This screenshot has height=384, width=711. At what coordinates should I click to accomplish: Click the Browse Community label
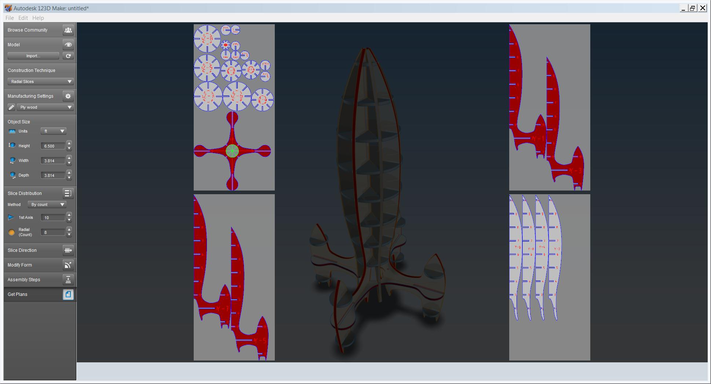[x=28, y=30]
